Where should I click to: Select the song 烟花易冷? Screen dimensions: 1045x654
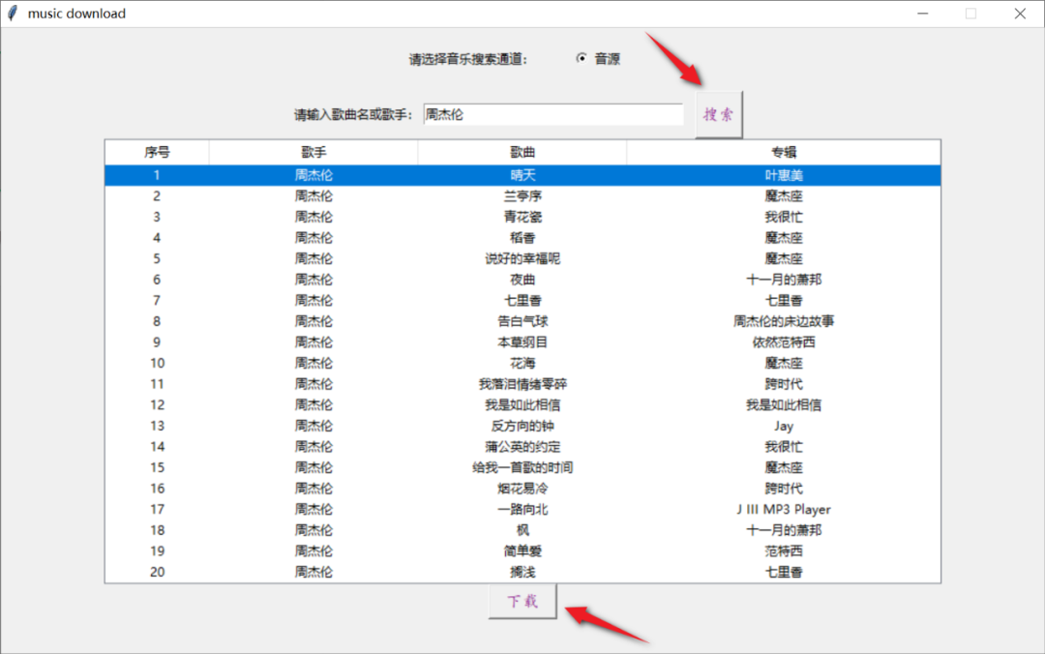[522, 489]
